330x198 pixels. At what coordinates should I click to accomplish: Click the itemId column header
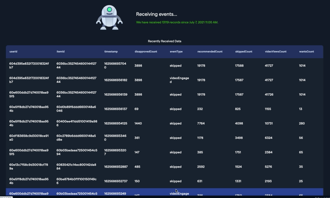60,51
